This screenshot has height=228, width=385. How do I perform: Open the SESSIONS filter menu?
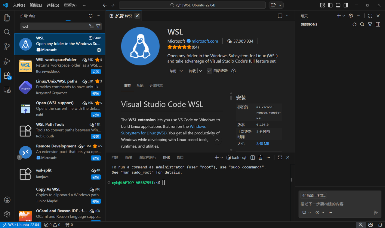(x=370, y=24)
